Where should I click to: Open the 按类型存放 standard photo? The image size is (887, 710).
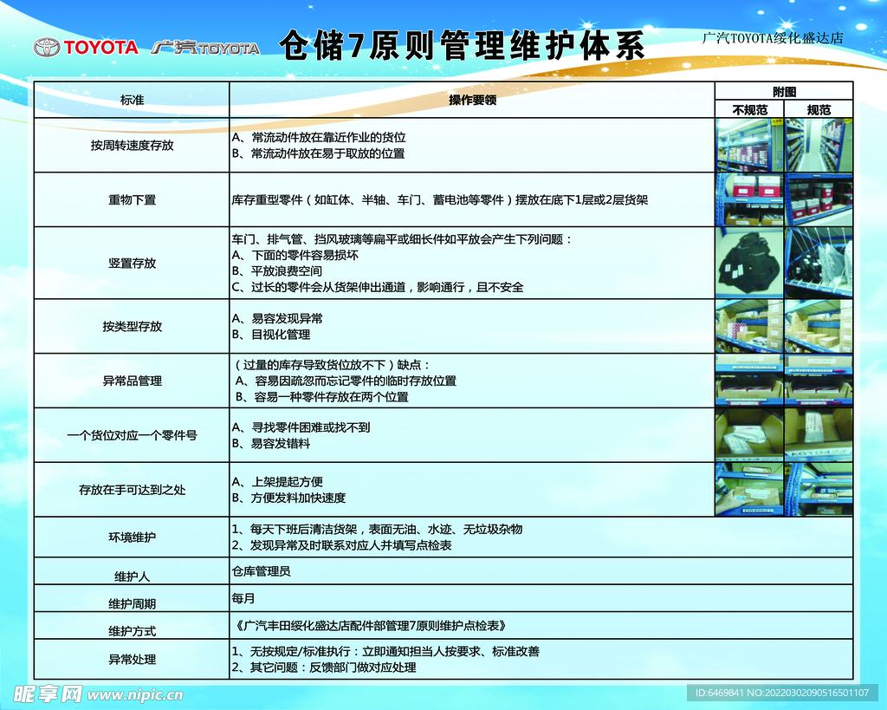pos(819,327)
